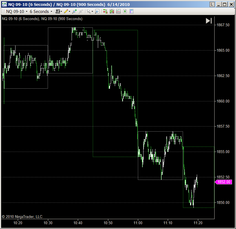Screen dimensions: 236x229
Task: Open the chart properties icon
Action: coord(131,12)
